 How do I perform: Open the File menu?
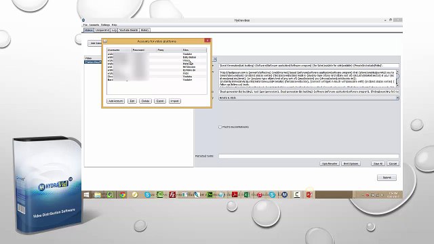point(85,25)
